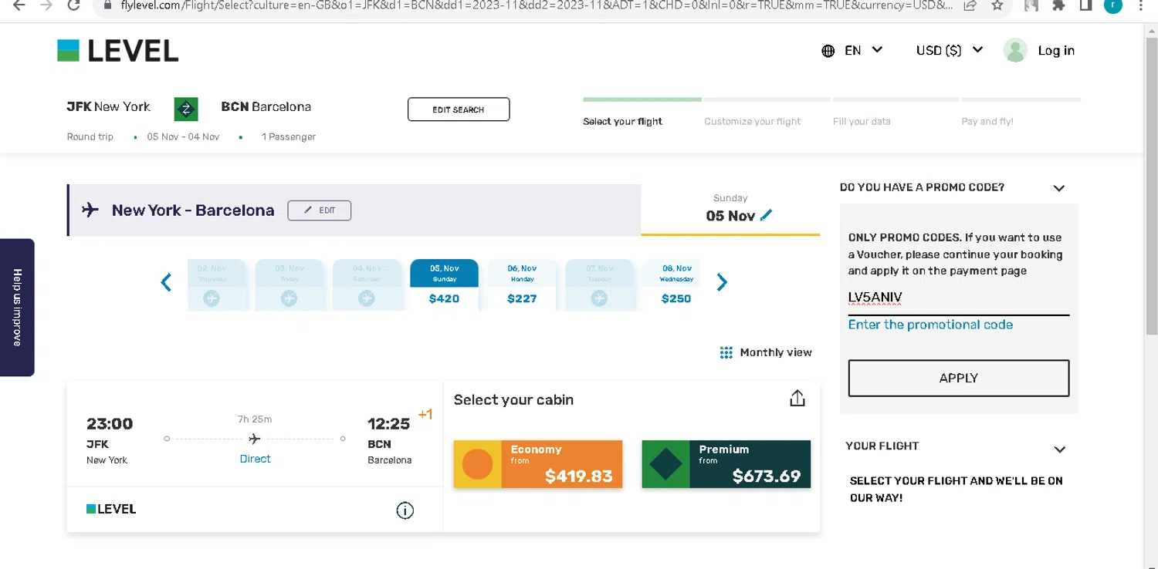Viewport: 1158px width, 569px height.
Task: Collapse the promo code section chevron
Action: (1059, 188)
